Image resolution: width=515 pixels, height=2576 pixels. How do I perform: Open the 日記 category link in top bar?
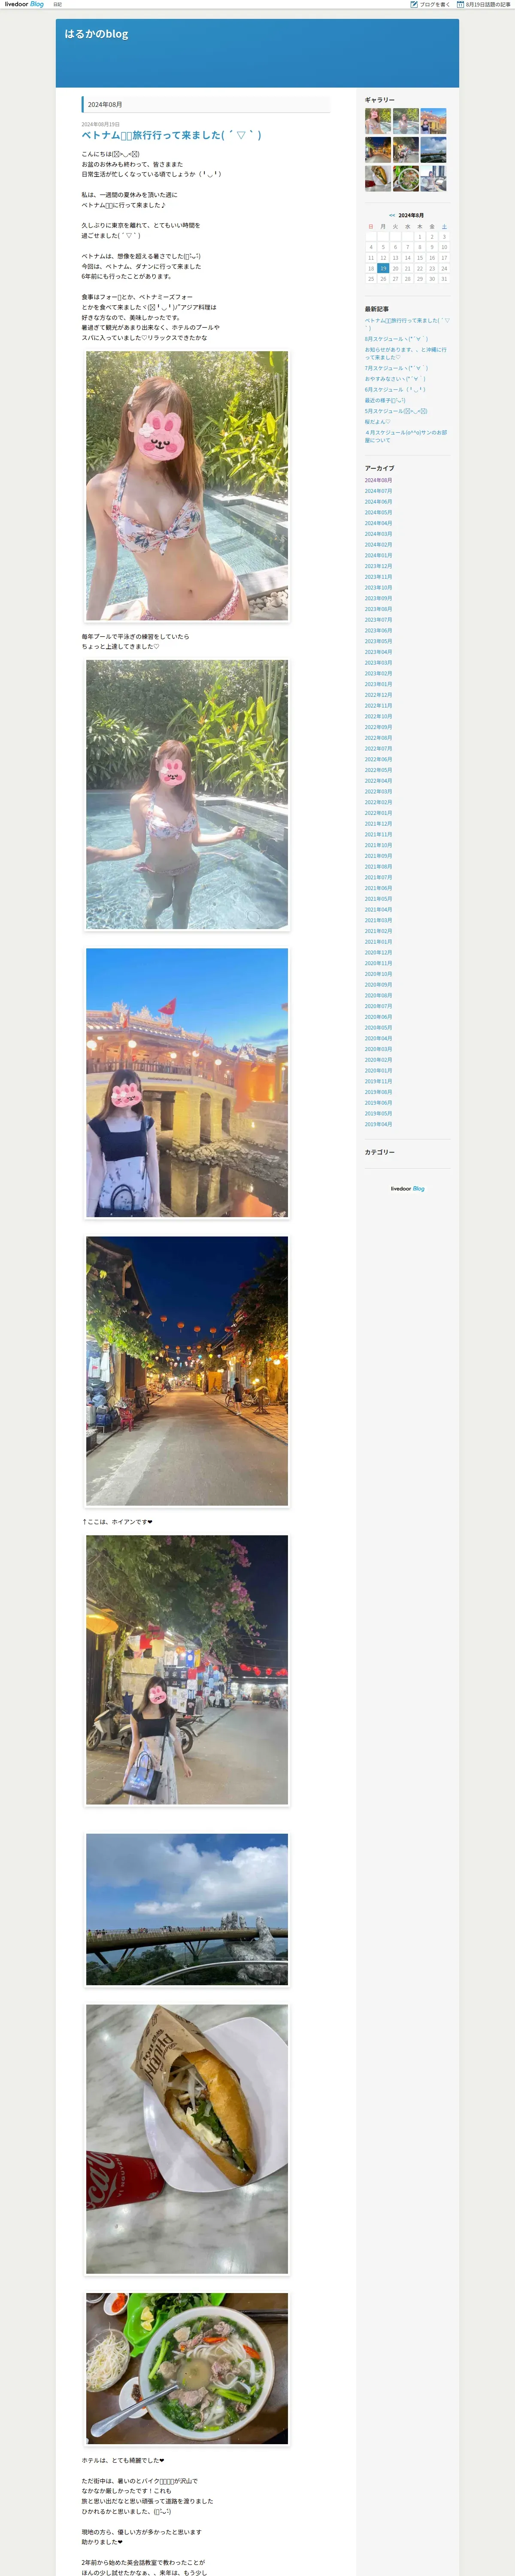click(58, 4)
